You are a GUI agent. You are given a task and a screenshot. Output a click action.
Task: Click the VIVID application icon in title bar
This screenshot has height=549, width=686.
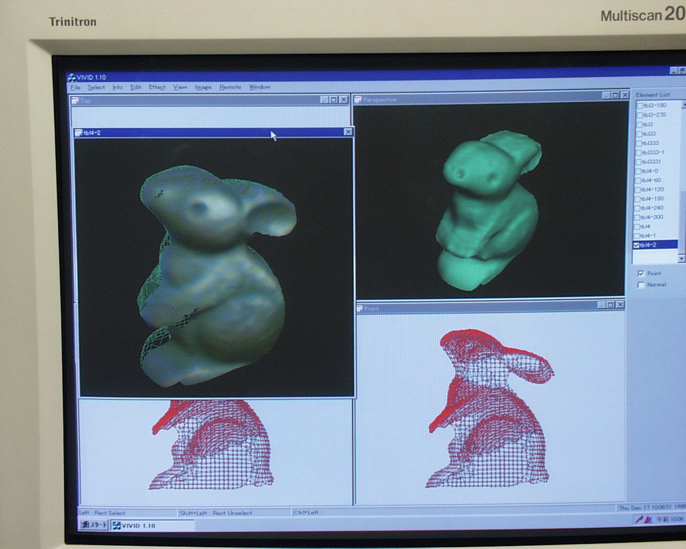coord(71,77)
